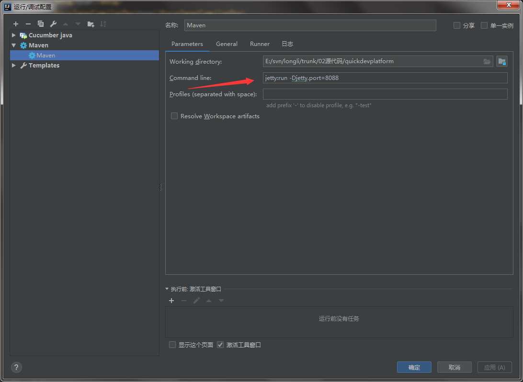Click the Cucumber java icon in tree
The height and width of the screenshot is (382, 523).
click(x=23, y=35)
